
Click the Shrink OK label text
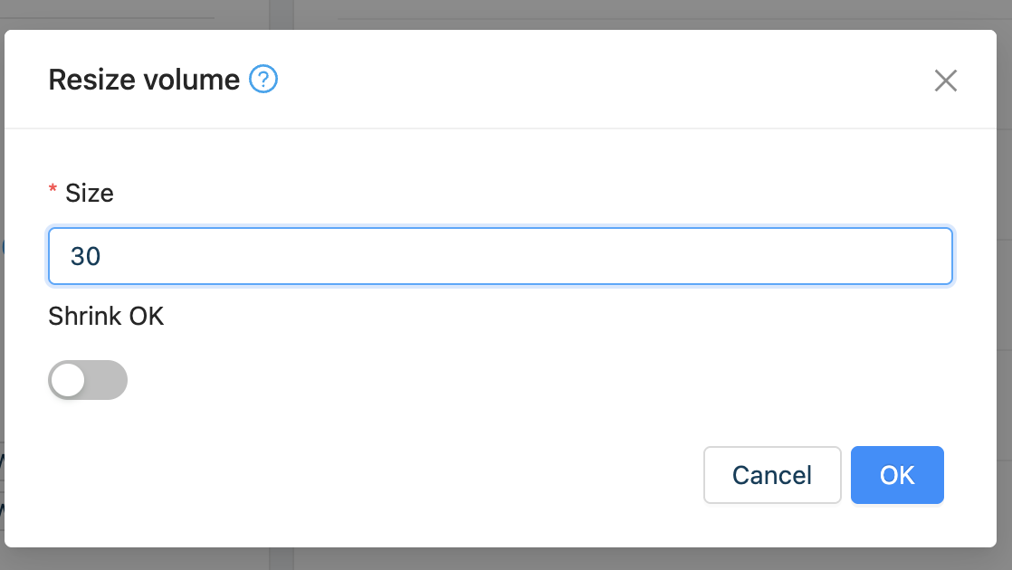click(106, 316)
